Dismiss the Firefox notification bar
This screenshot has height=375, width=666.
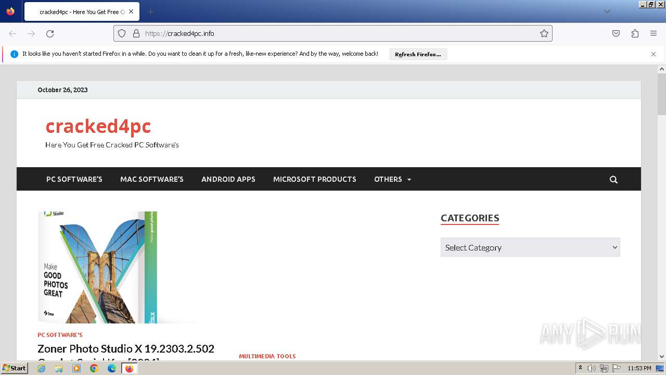pyautogui.click(x=654, y=54)
